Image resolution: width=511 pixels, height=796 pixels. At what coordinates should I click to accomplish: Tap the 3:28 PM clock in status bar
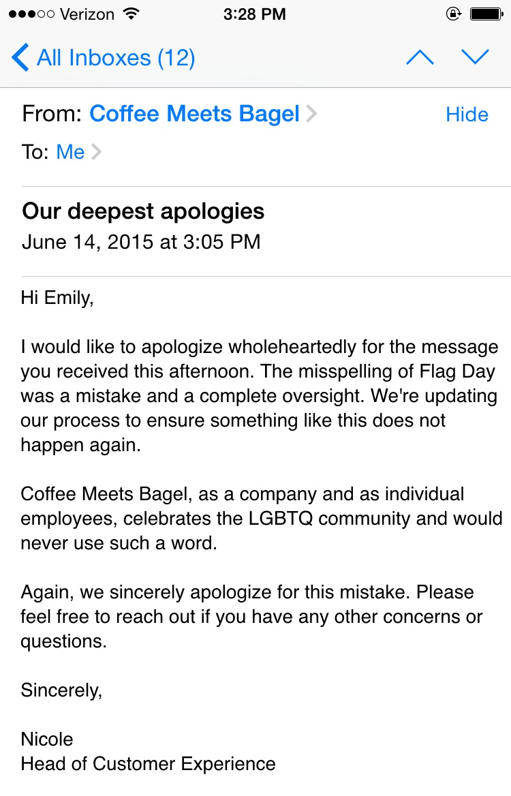tap(255, 14)
